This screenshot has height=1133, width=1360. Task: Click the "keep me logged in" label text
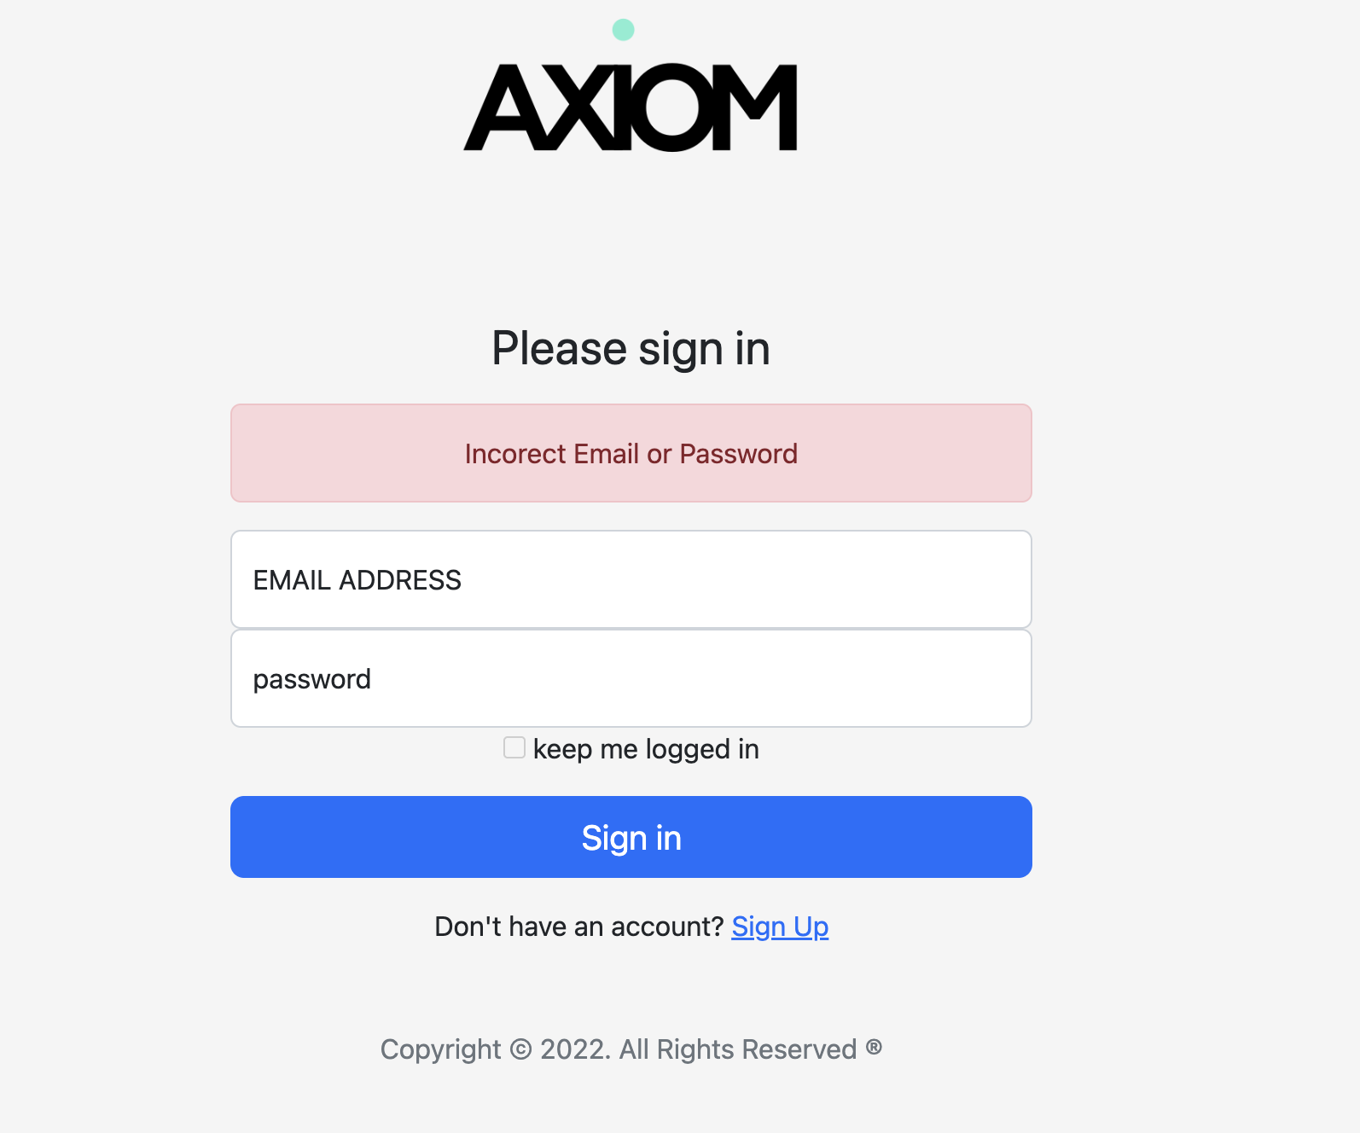point(646,749)
